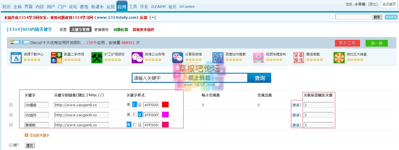Image resolution: width=399 pixels, height=150 pixels.
Task: Focus the dz模板 keyword name field
Action: [37, 105]
